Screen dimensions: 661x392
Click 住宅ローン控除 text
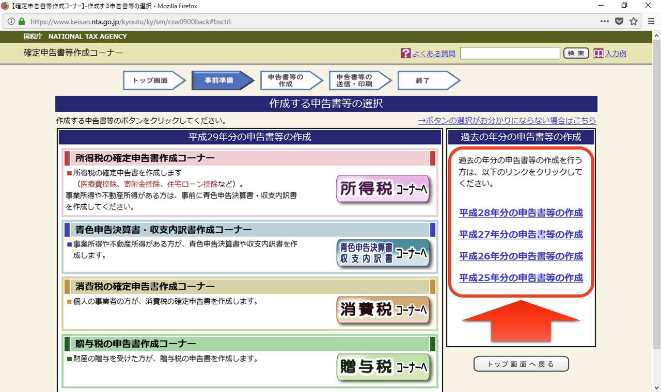coord(192,184)
